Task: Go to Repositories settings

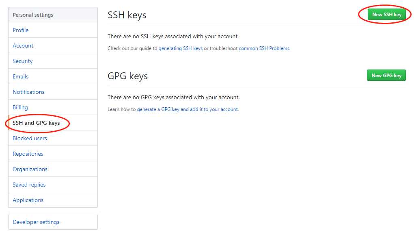Action: pos(28,154)
